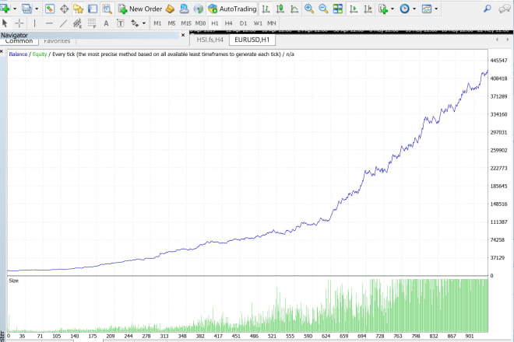Switch to the M5 timeframe
Image resolution: width=514 pixels, height=342 pixels.
(171, 23)
